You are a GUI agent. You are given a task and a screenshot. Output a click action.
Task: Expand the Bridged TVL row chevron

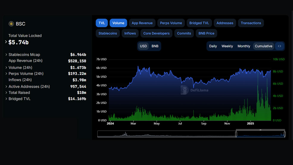pos(6,99)
